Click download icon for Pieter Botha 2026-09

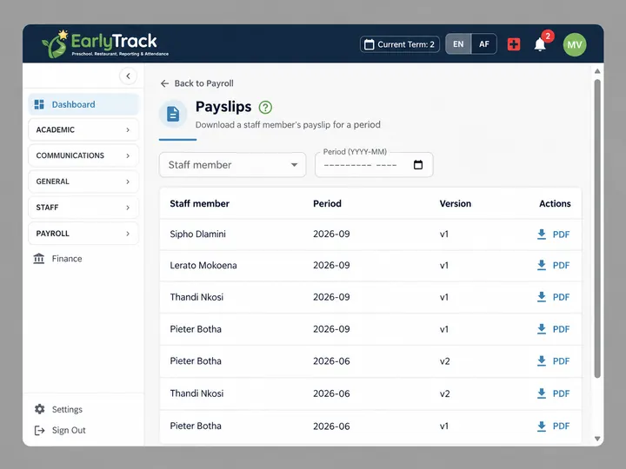click(x=542, y=329)
